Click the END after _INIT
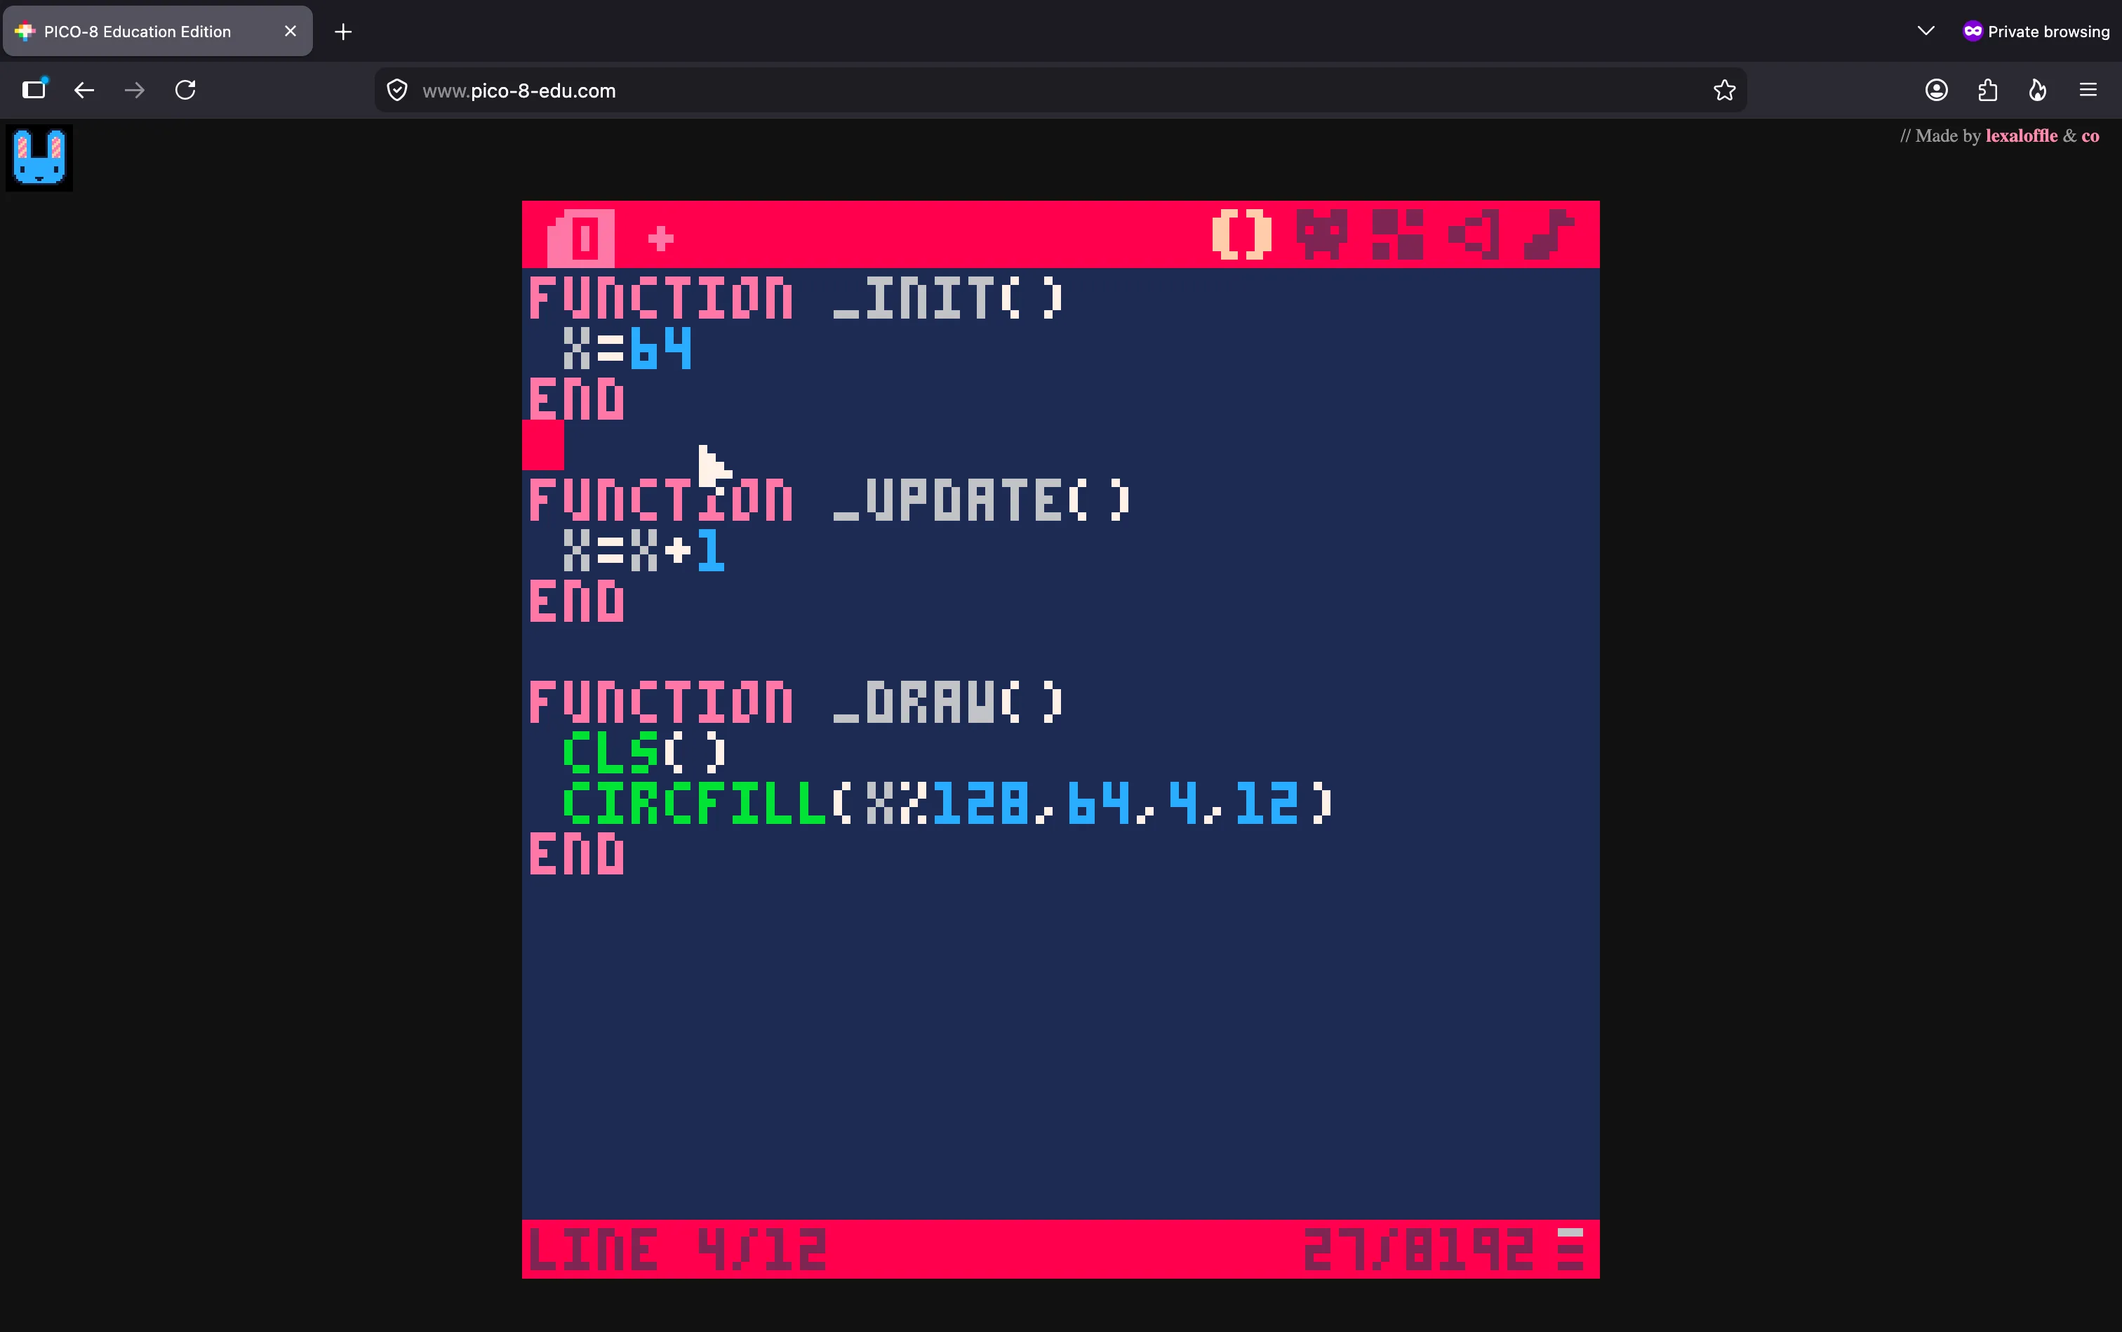 coord(577,398)
